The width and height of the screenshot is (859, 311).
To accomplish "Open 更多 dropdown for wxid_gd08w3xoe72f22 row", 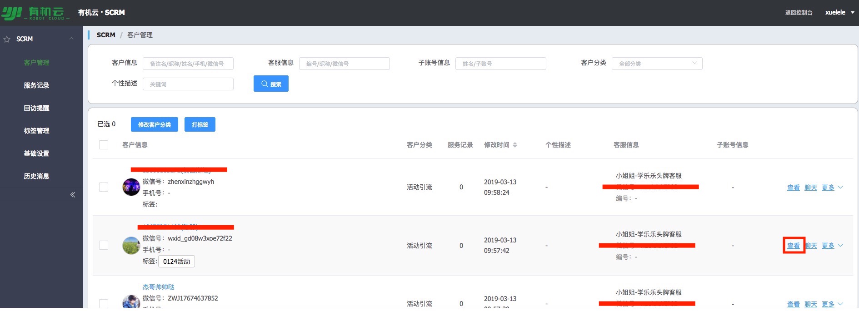I will point(832,246).
